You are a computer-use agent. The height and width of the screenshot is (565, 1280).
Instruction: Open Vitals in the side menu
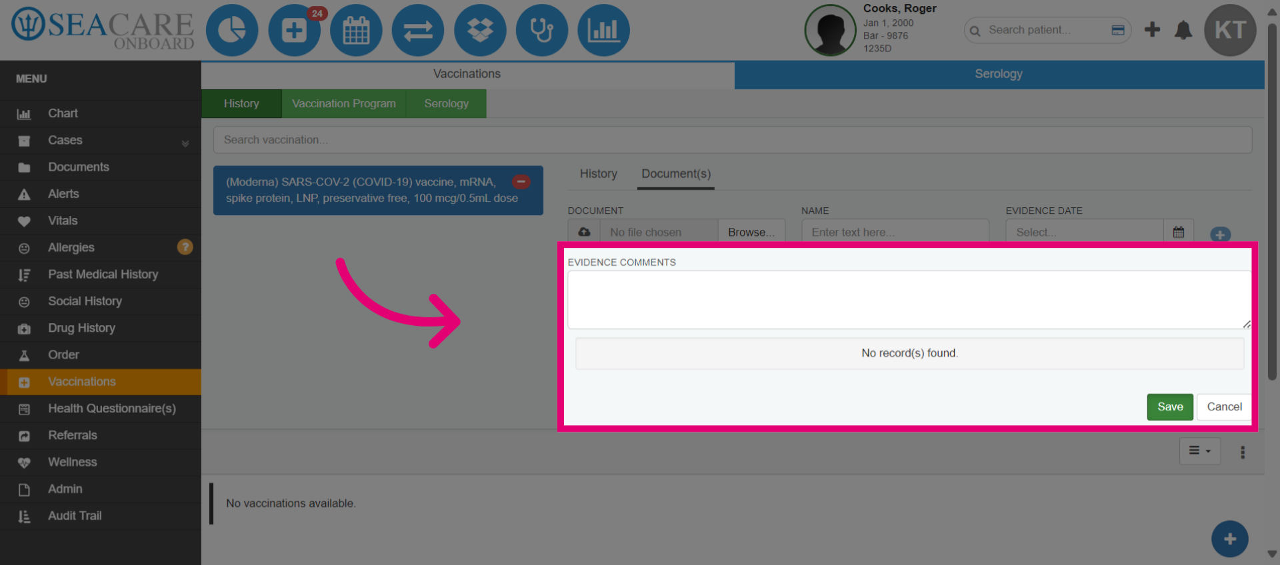point(101,221)
